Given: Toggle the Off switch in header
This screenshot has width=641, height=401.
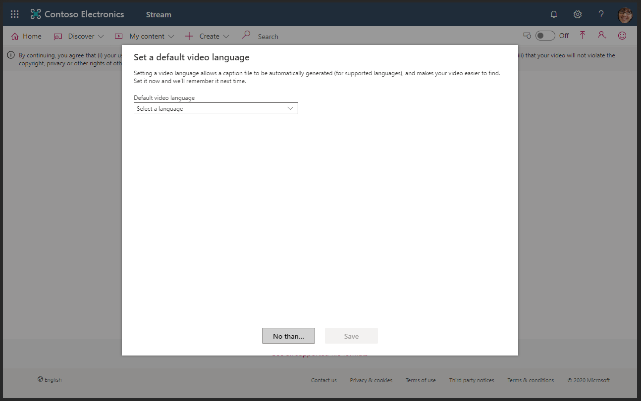Looking at the screenshot, I should tap(545, 36).
